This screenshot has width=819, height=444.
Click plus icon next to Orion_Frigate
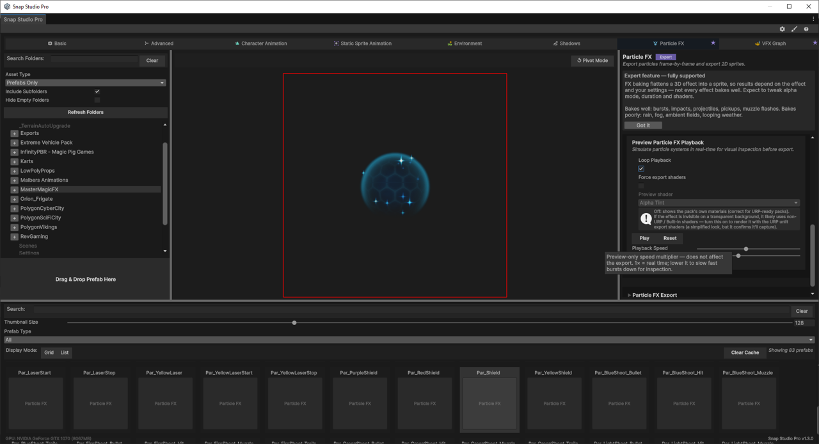[14, 199]
